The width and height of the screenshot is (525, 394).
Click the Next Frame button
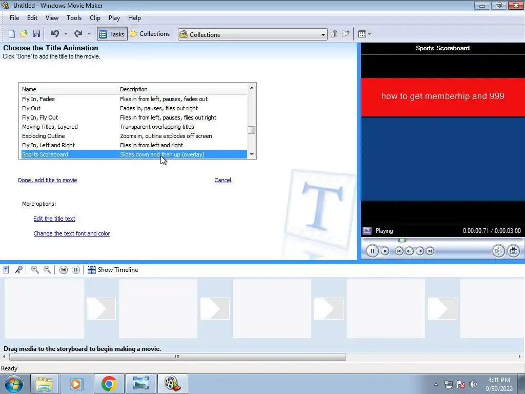(x=419, y=251)
